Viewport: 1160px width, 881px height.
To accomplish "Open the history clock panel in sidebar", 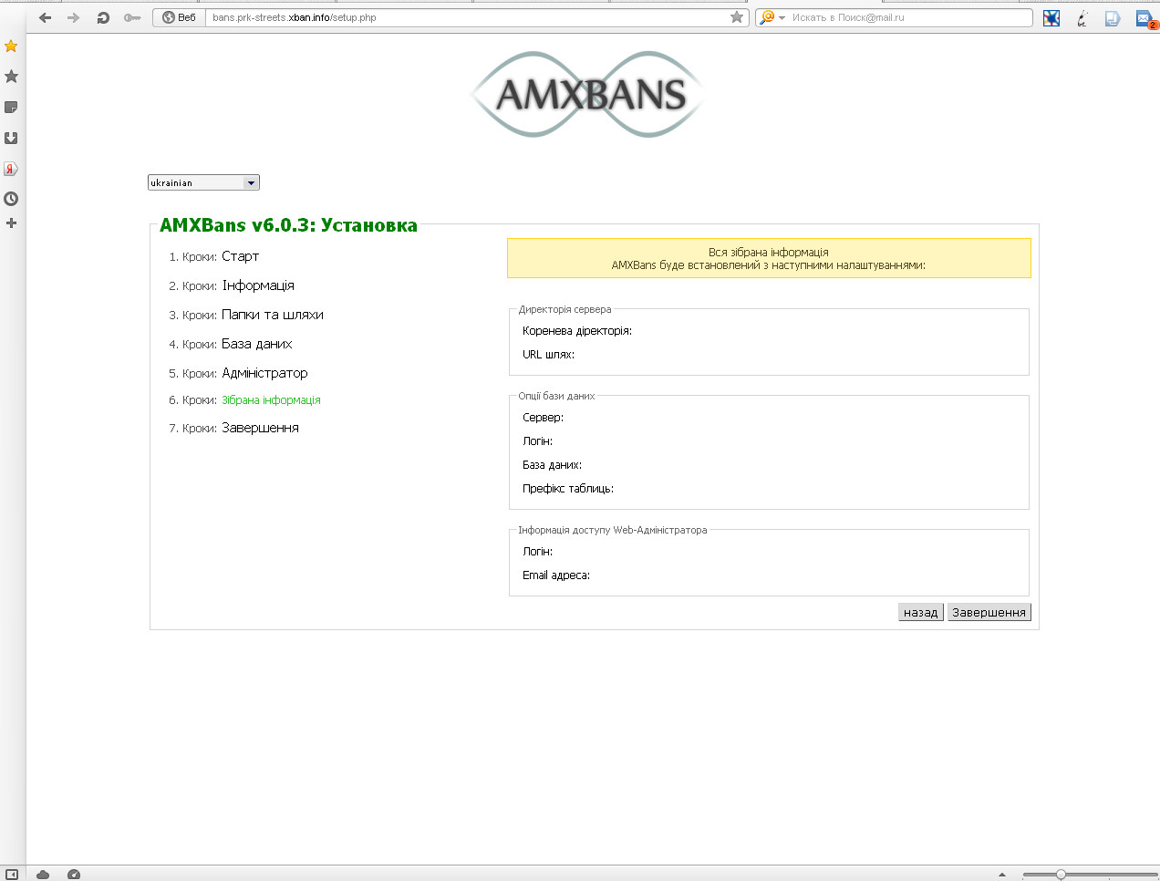I will pyautogui.click(x=11, y=199).
